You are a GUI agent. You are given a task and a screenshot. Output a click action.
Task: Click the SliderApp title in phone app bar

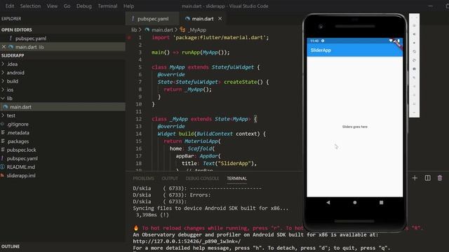321,50
